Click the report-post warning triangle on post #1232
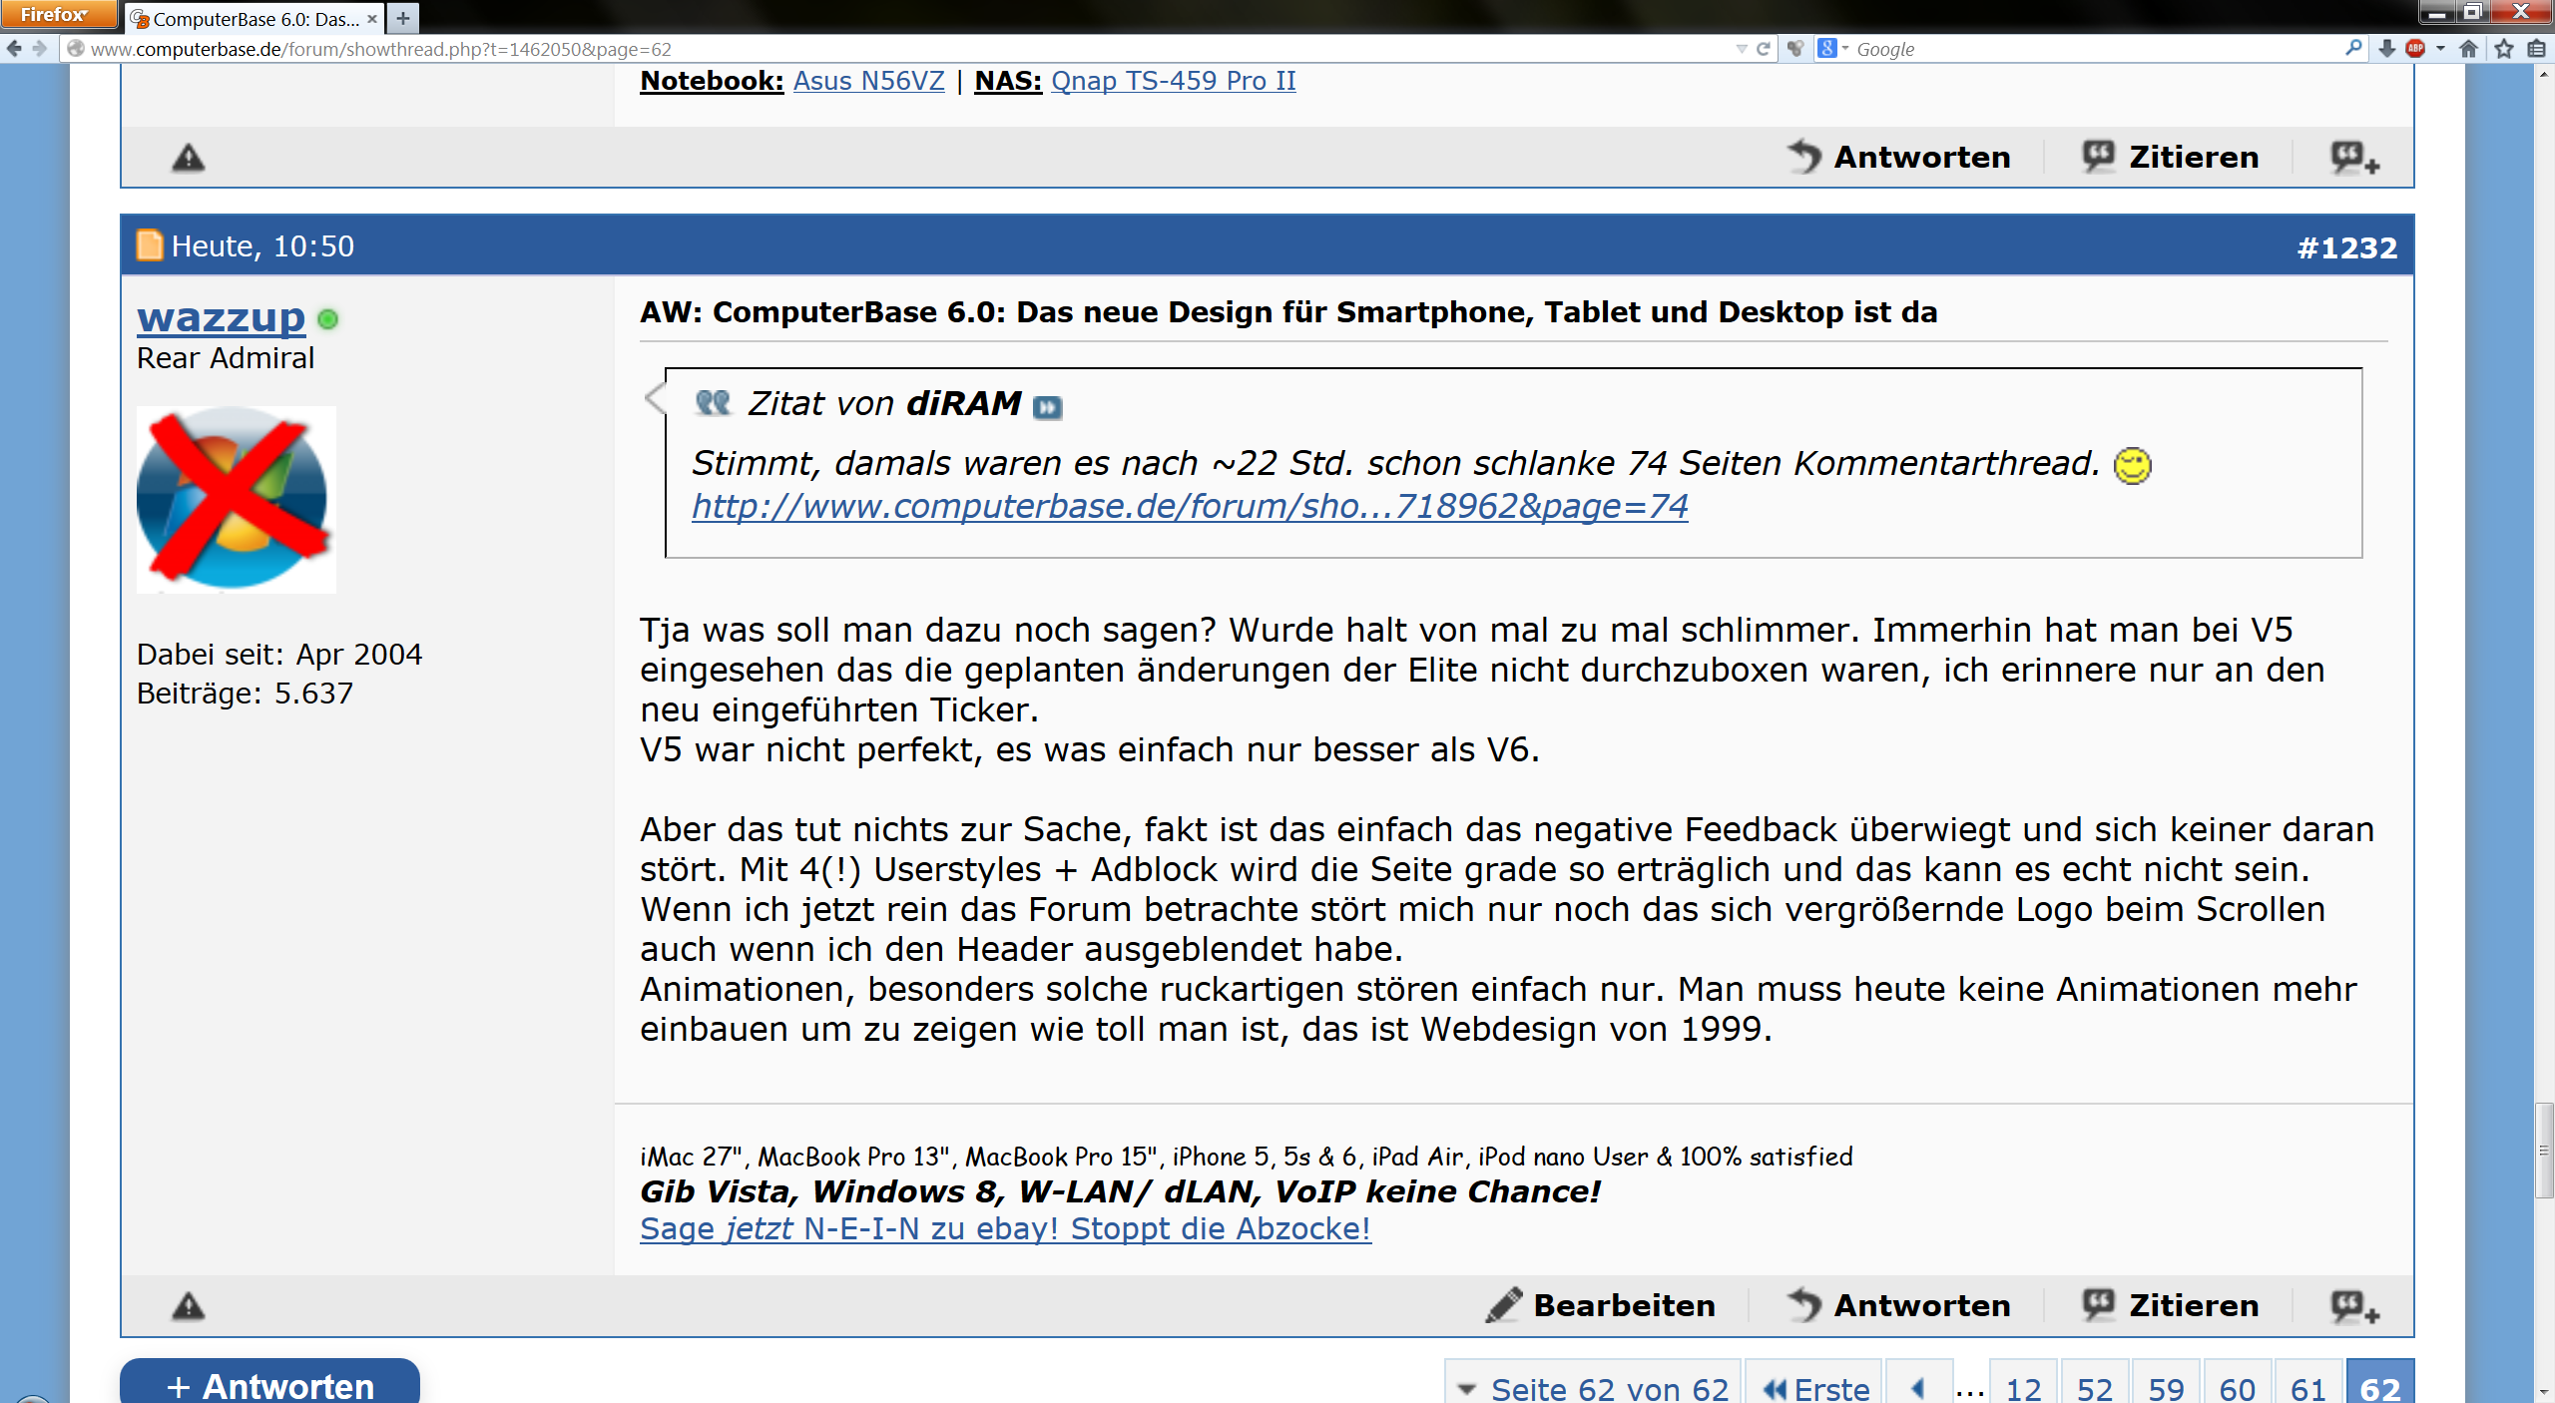 pyautogui.click(x=188, y=1305)
